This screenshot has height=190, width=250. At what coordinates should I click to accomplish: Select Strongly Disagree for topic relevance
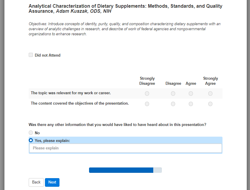click(147, 94)
